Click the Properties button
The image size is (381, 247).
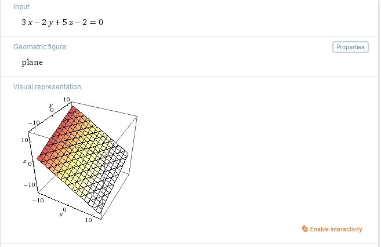coord(350,47)
